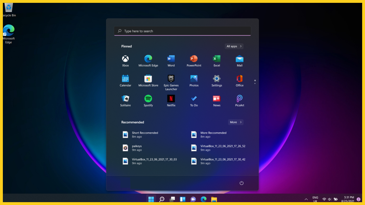Open Chat from the taskbar

(x=193, y=199)
